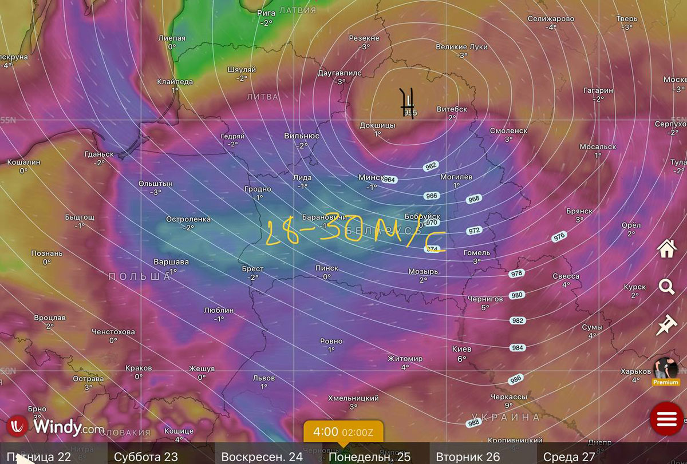The width and height of the screenshot is (687, 464).
Task: Tap the Брест city label
Action: click(252, 268)
